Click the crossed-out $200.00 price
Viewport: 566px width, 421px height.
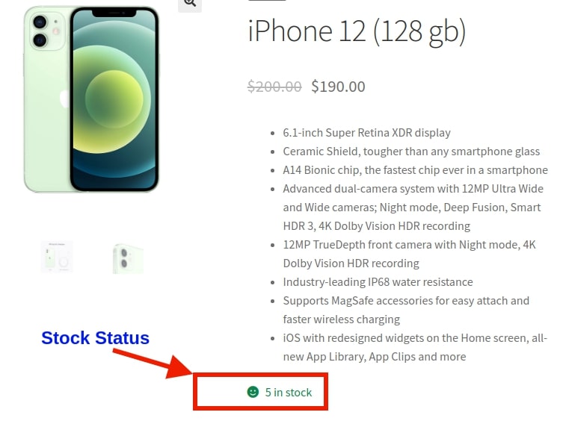coord(274,87)
